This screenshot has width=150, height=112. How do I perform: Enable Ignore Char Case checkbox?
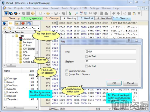(67, 71)
